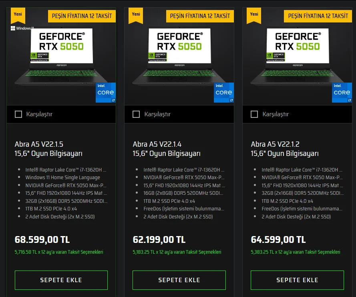
Task: Click Peşin Fiyatına 12 Taksit banner on V22.1.4
Action: 200,16
